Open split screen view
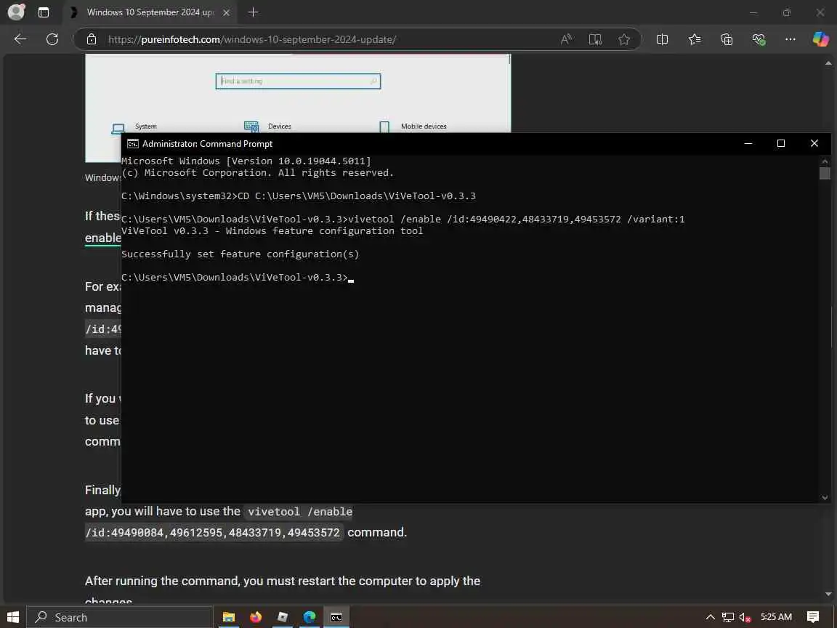The width and height of the screenshot is (837, 628). 662,39
